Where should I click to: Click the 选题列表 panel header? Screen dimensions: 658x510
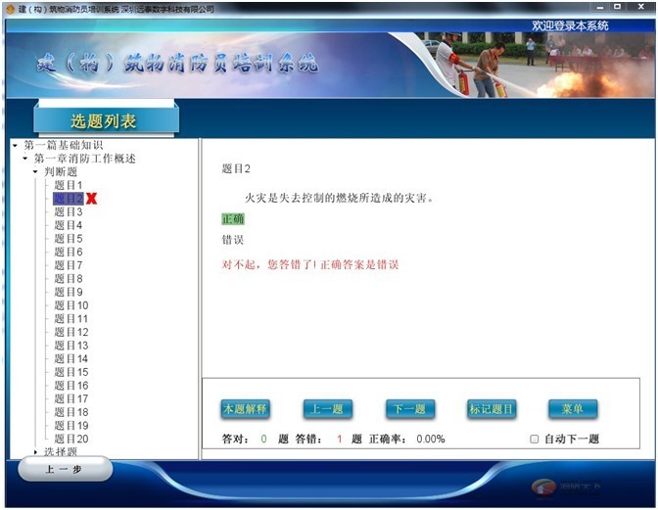point(104,121)
